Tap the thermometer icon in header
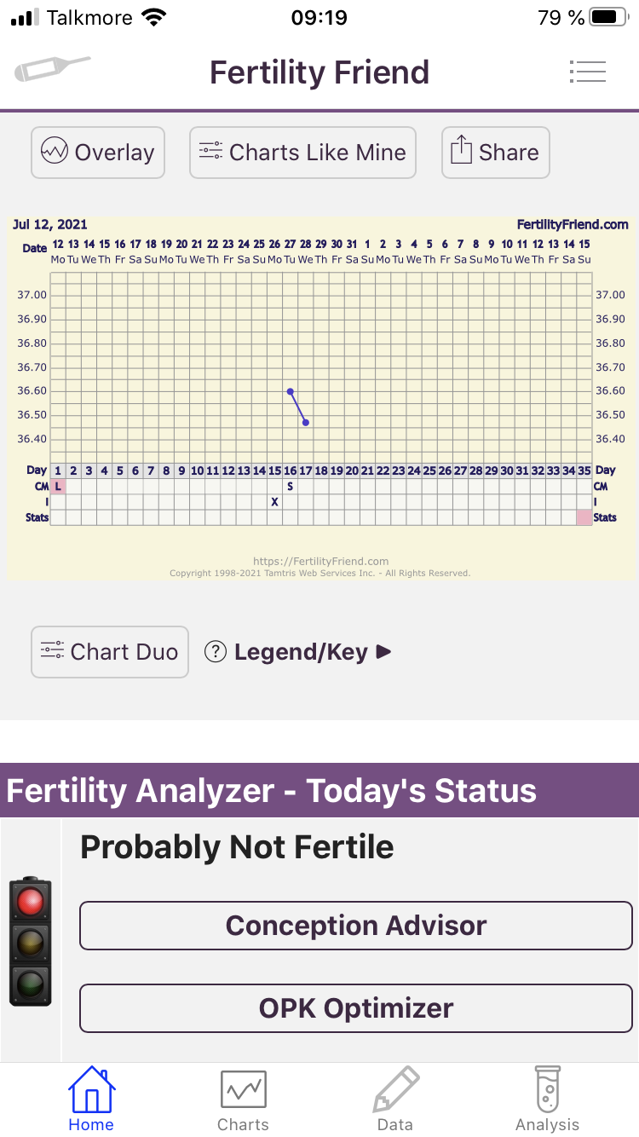639x1137 pixels. [52, 69]
